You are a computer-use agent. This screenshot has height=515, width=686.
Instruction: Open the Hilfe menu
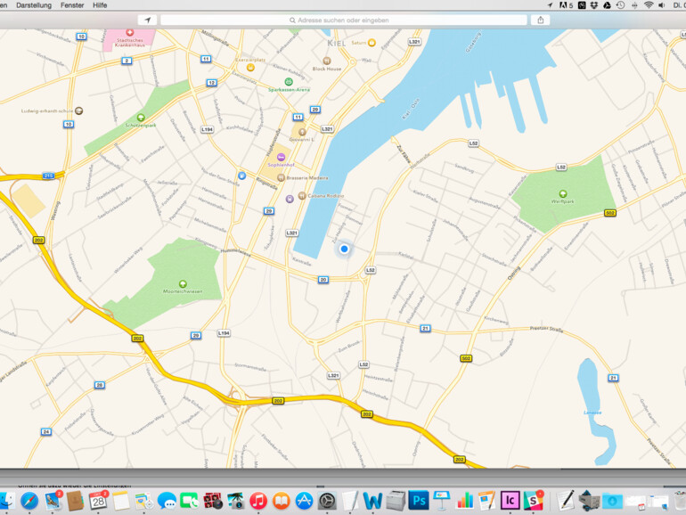100,5
